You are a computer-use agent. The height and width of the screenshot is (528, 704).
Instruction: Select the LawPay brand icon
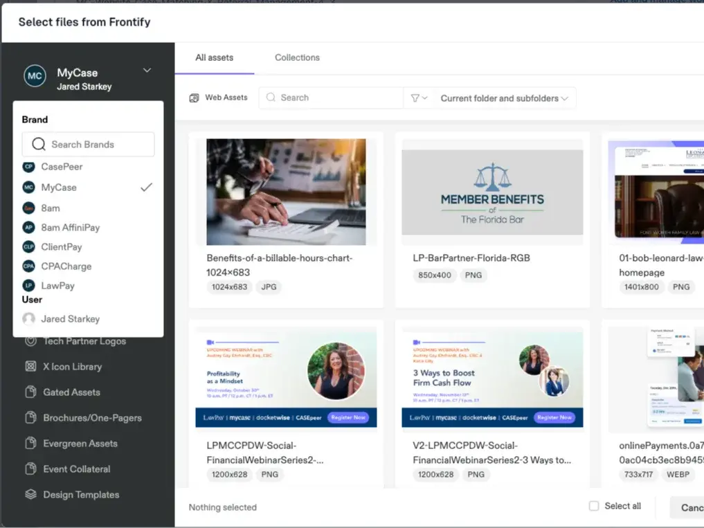(x=28, y=286)
